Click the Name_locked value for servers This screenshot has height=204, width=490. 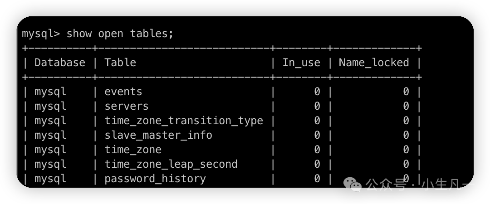click(x=406, y=106)
